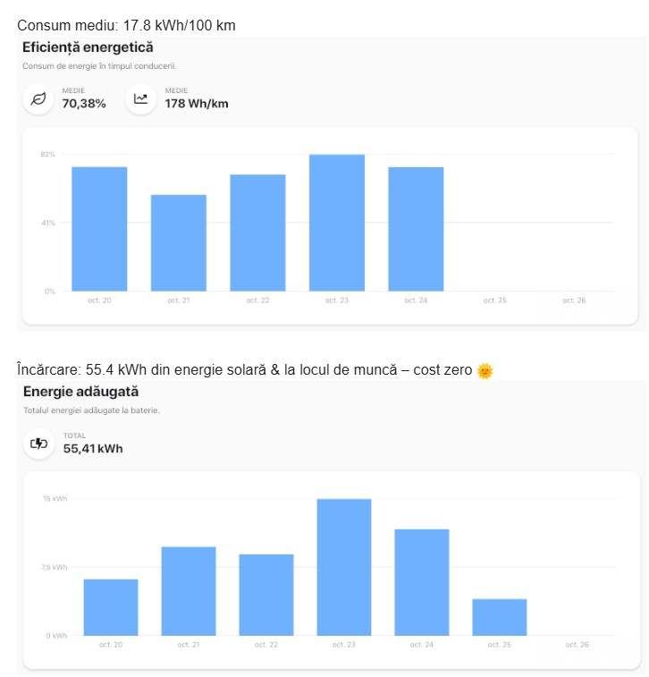Click the leaf icon beside 70,38%
This screenshot has height=677, width=649.
[x=38, y=99]
